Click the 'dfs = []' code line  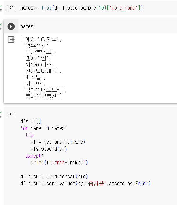coord(30,121)
